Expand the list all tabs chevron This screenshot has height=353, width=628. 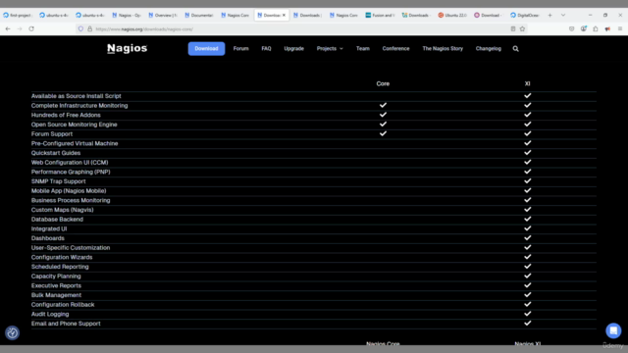click(x=563, y=16)
